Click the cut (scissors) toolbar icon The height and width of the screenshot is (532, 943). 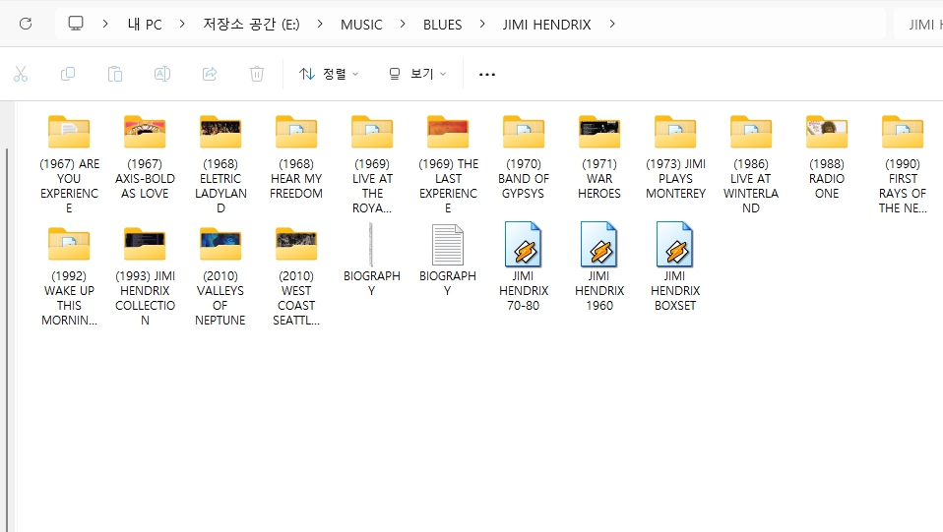click(x=21, y=74)
